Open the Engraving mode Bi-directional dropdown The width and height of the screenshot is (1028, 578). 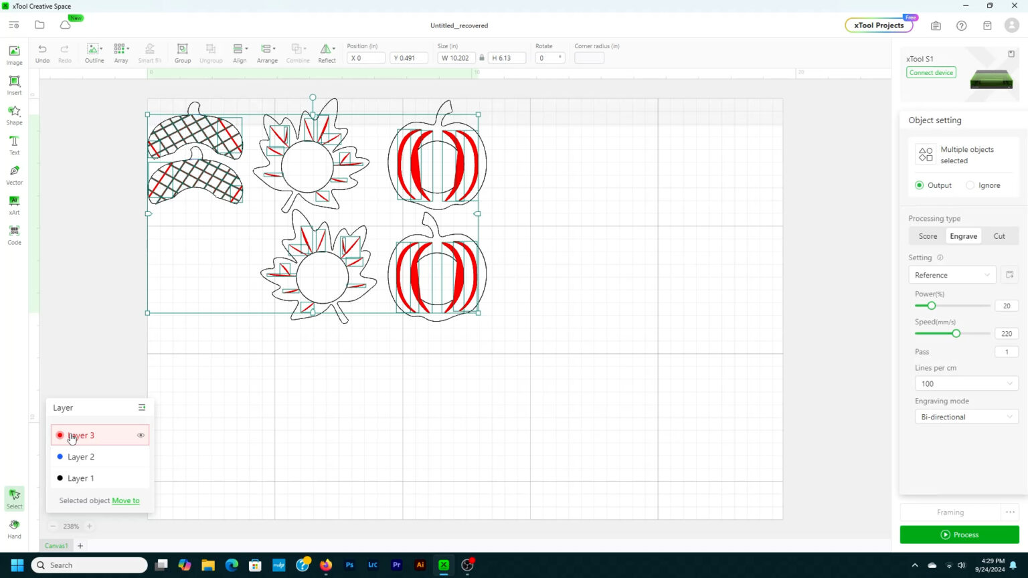(x=966, y=417)
